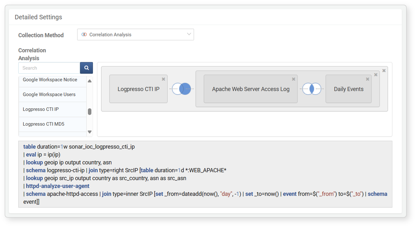The height and width of the screenshot is (227, 416).
Task: Toggle right join icon after Logpresso CTI IP
Action: 182,89
